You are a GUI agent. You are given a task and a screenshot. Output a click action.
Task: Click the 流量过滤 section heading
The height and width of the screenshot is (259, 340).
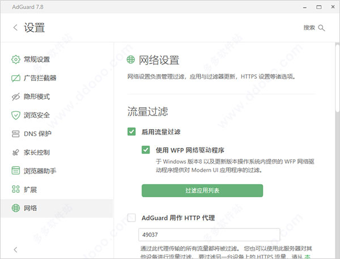[148, 111]
